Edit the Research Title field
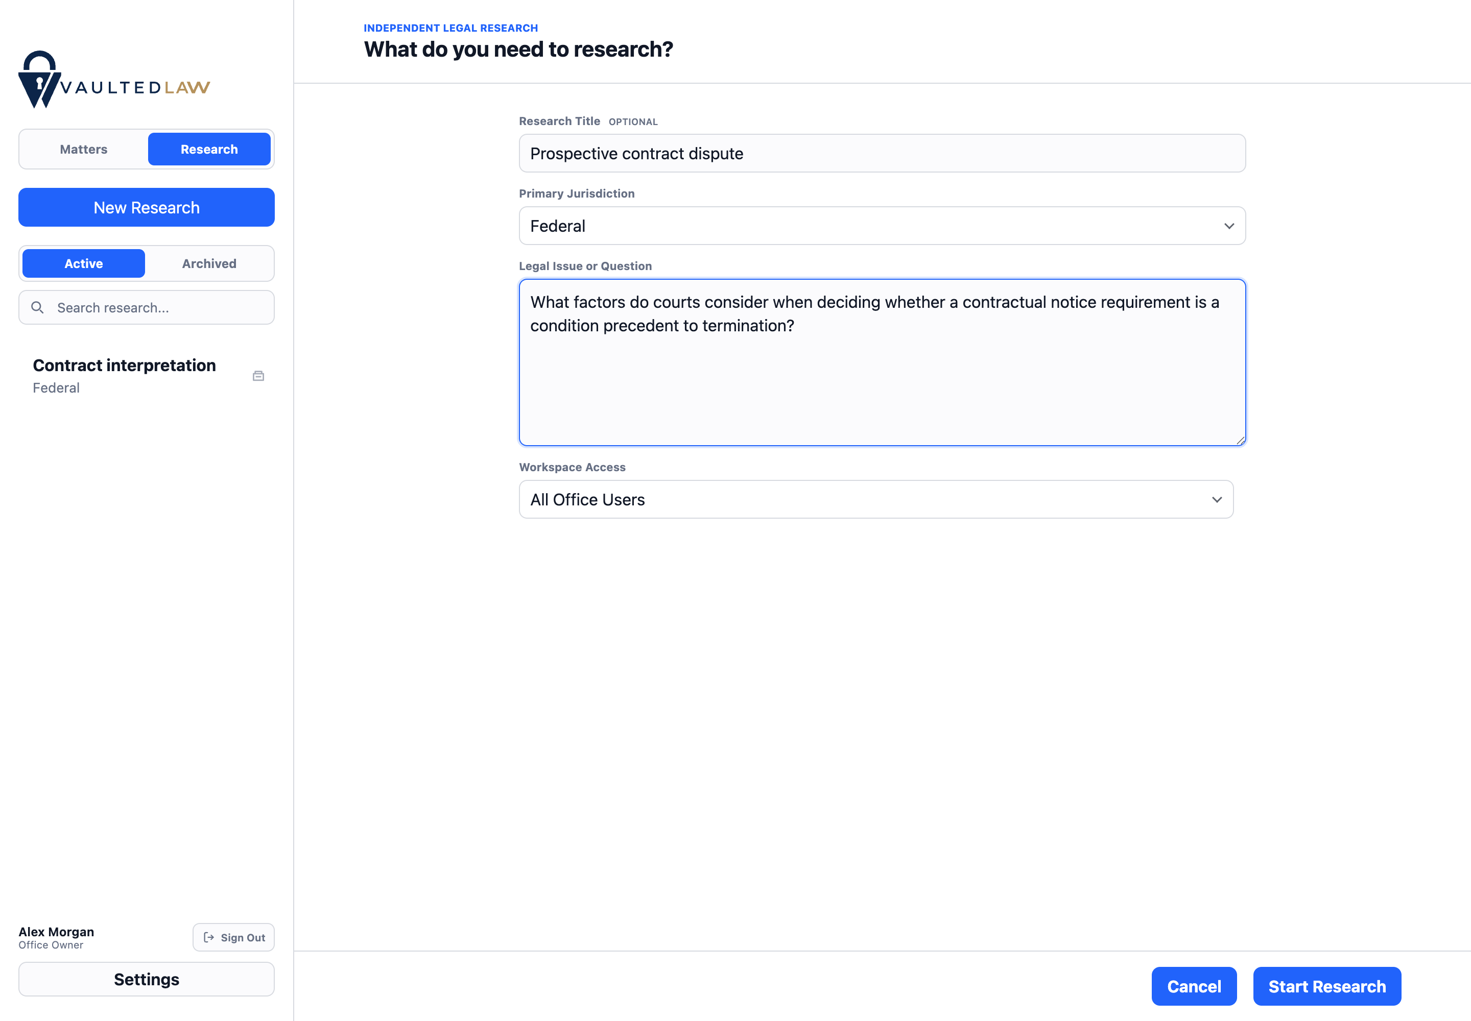The height and width of the screenshot is (1021, 1471). coord(882,154)
